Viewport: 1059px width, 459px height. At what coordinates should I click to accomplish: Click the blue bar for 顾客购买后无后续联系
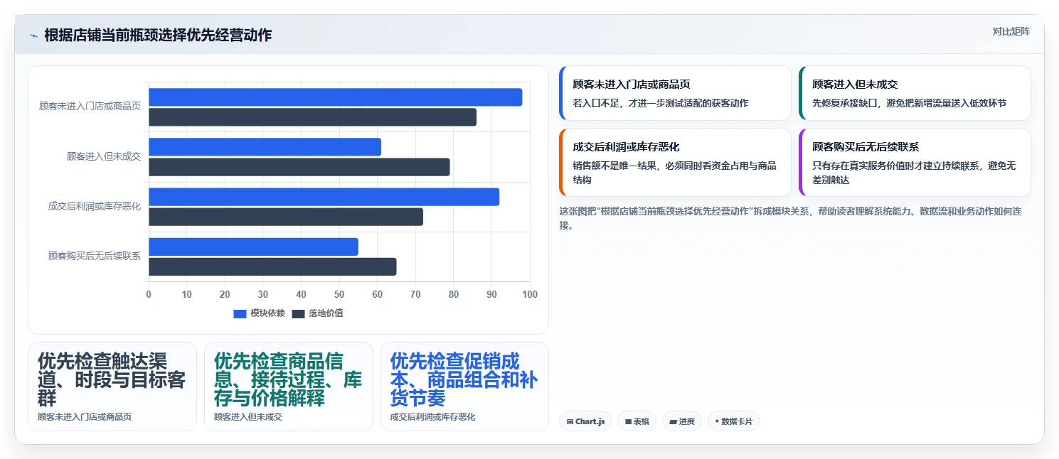pyautogui.click(x=253, y=247)
